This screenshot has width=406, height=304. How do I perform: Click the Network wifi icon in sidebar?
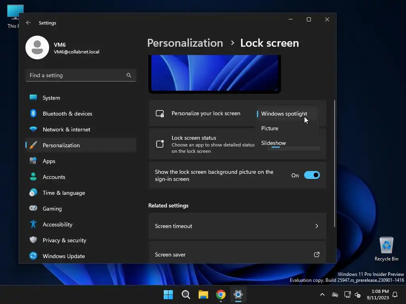33,129
